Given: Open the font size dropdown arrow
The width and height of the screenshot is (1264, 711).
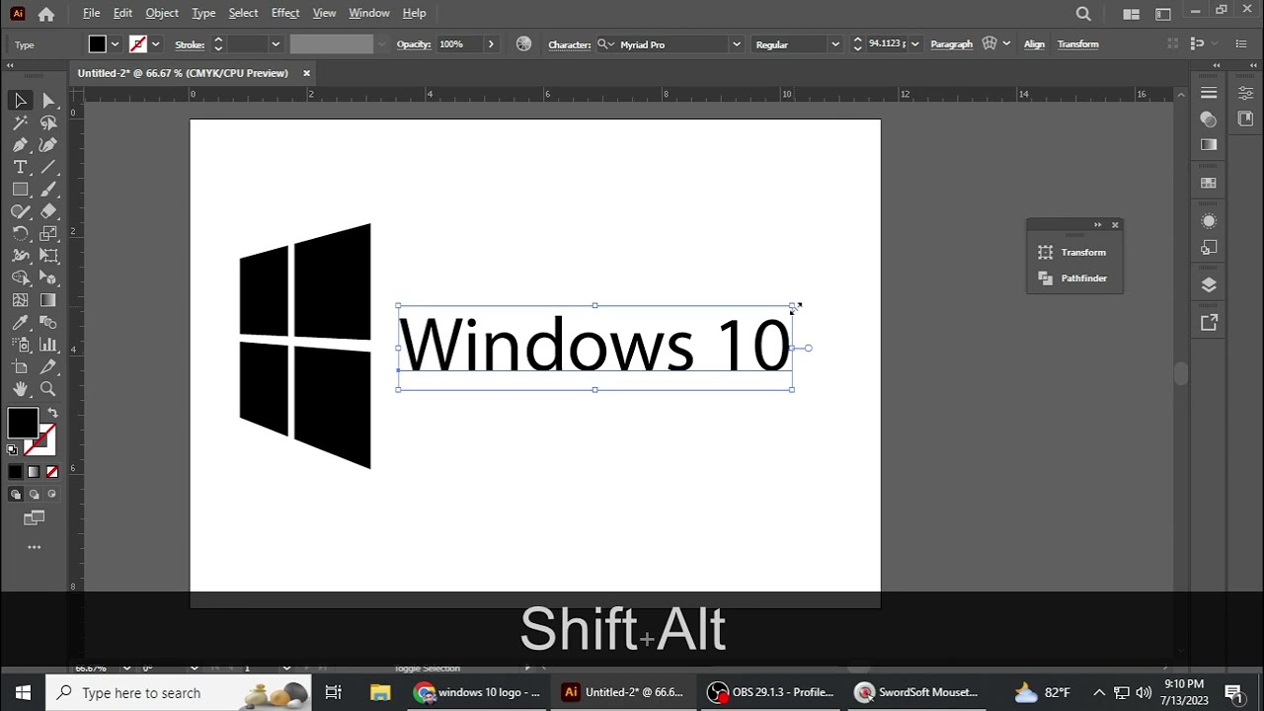Looking at the screenshot, I should pyautogui.click(x=914, y=44).
